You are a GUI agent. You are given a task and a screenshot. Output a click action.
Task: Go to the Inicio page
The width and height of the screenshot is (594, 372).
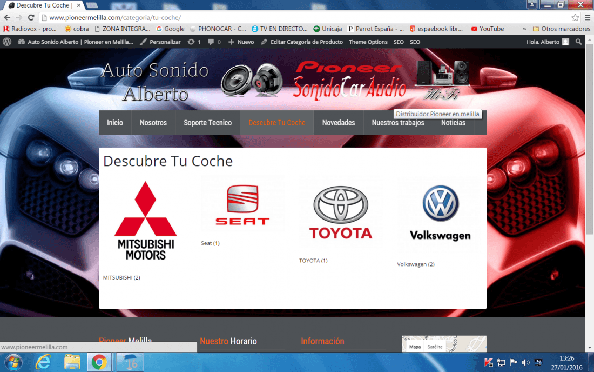(x=115, y=123)
